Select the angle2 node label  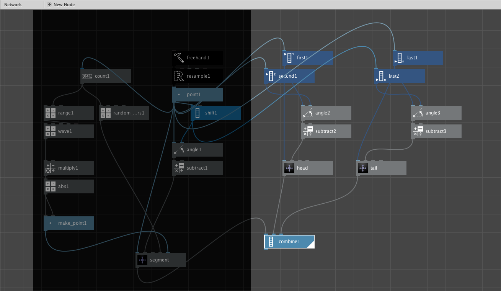click(323, 113)
